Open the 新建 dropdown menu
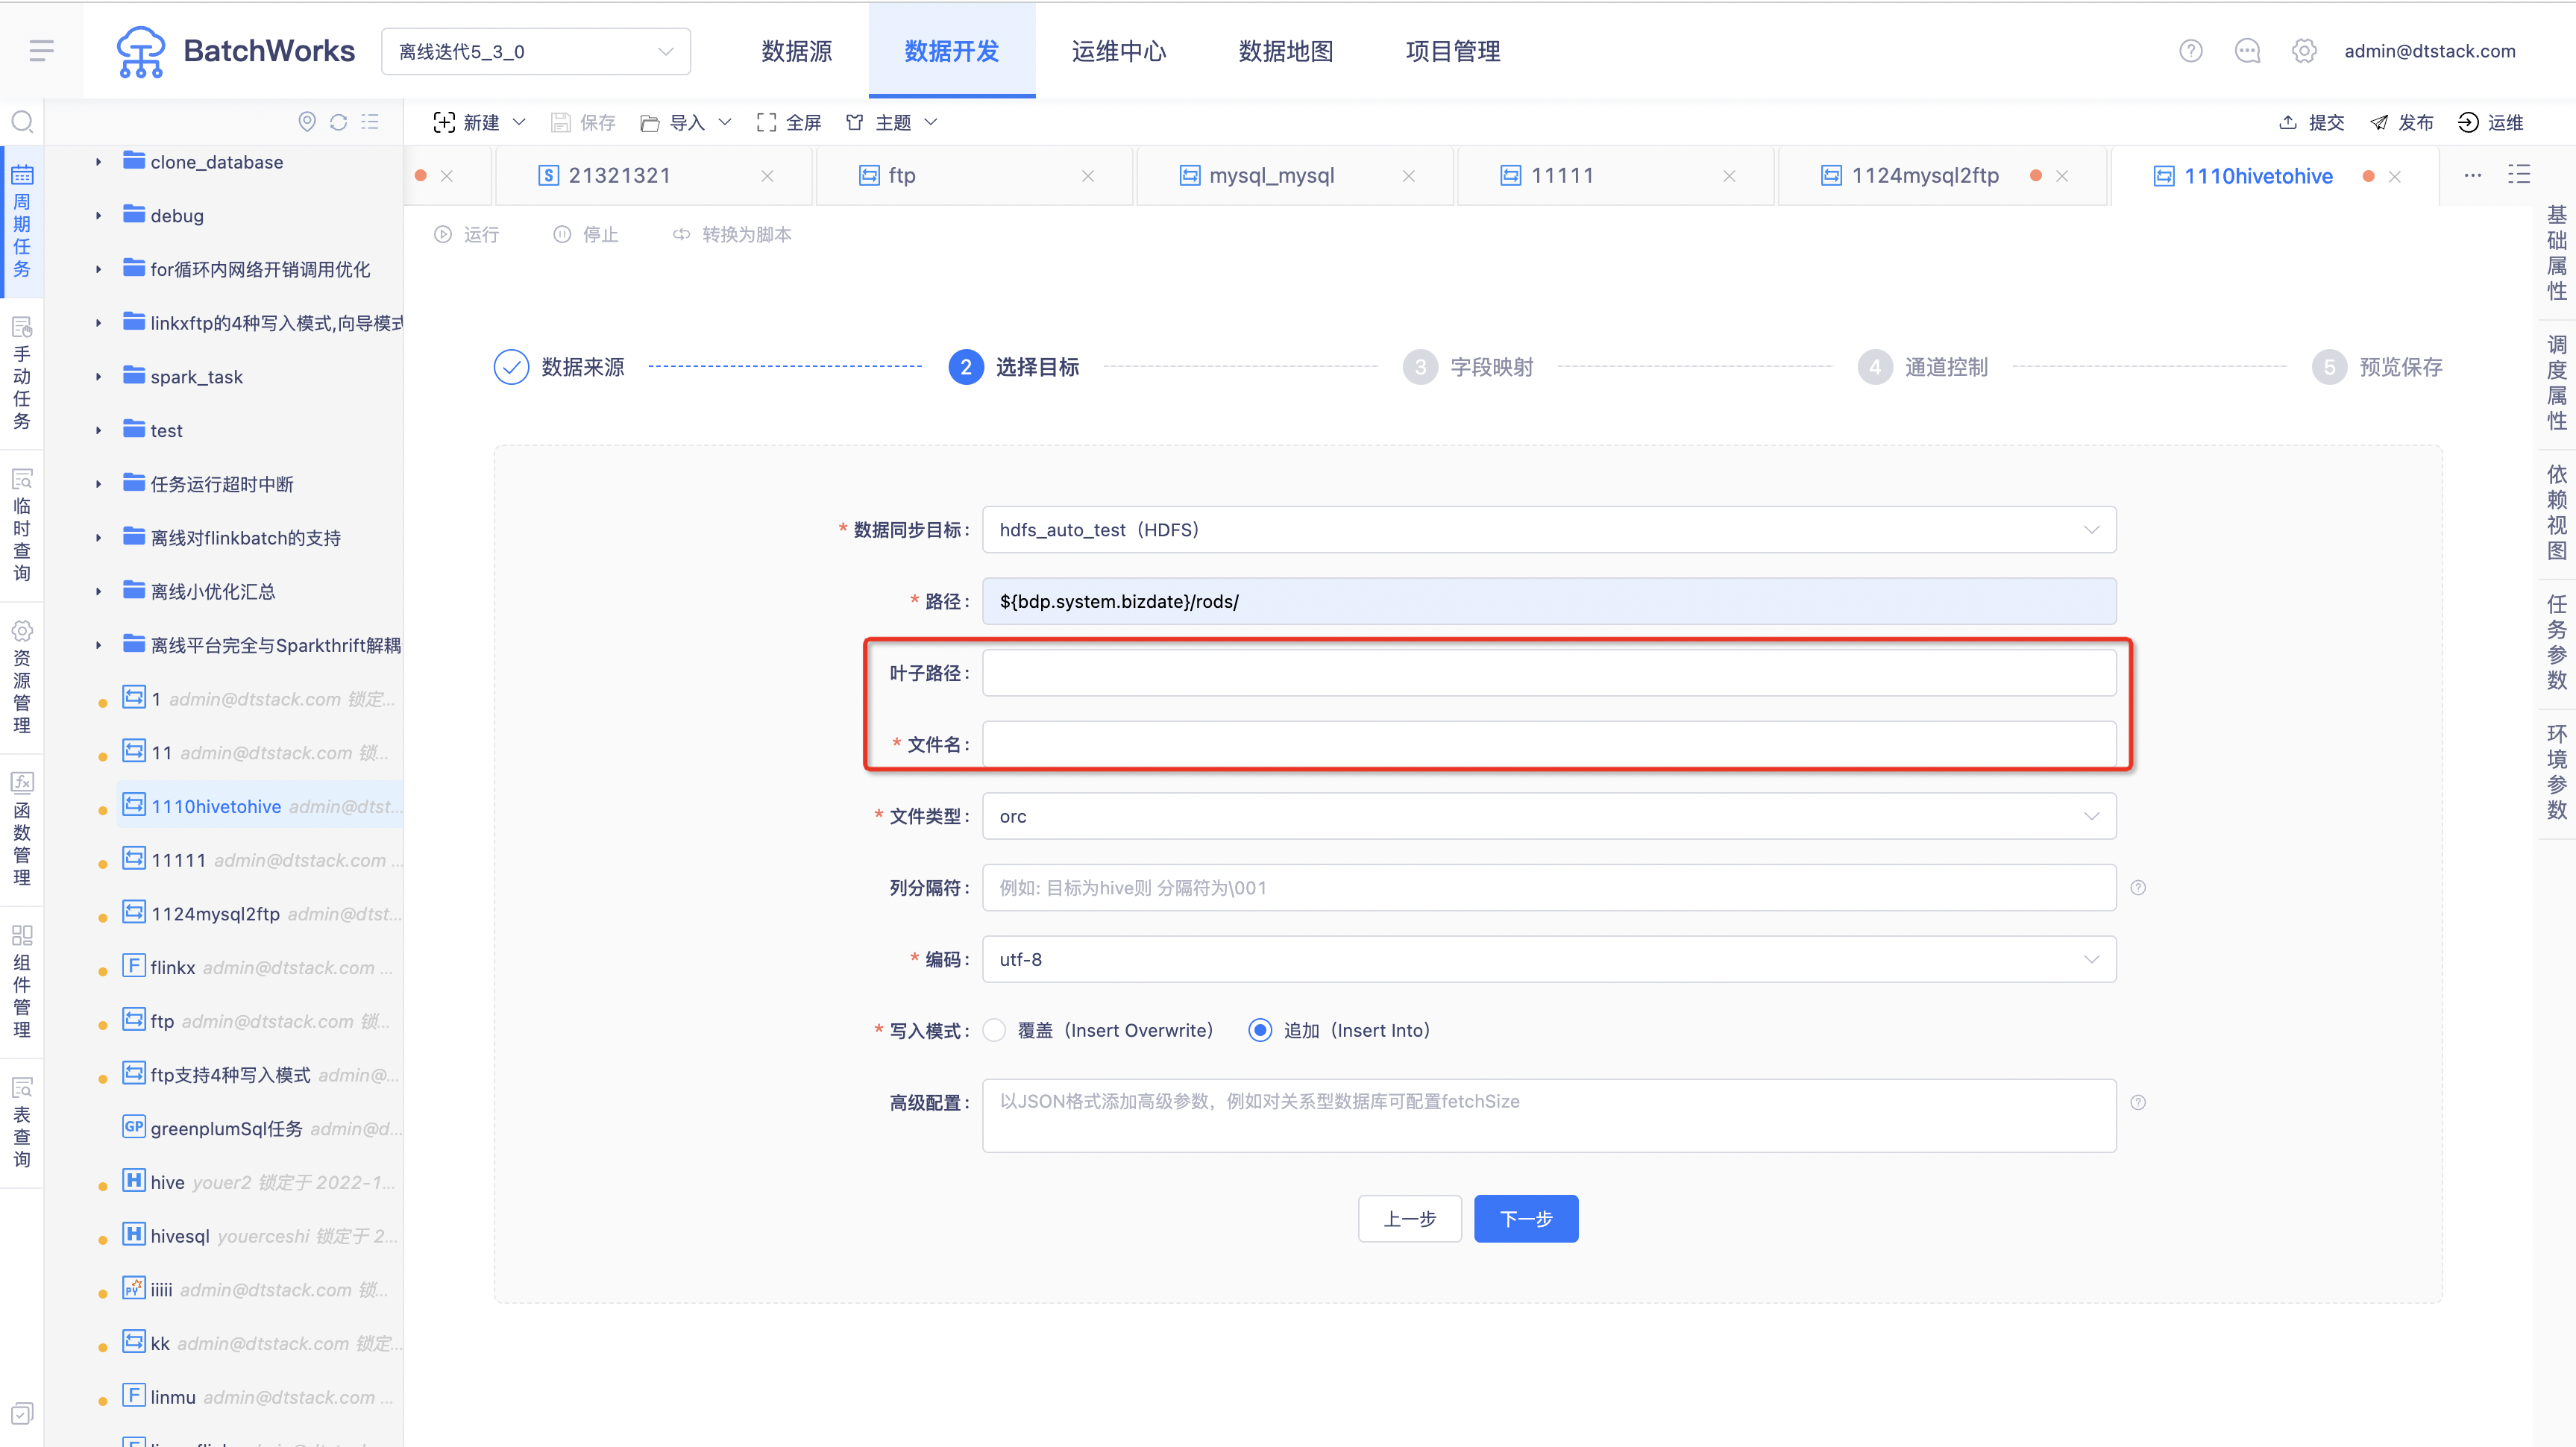This screenshot has width=2576, height=1447. pos(479,122)
